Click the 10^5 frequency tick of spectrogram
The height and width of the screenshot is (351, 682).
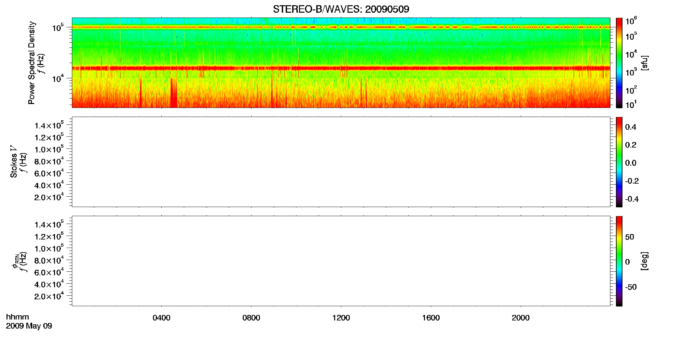[x=58, y=28]
